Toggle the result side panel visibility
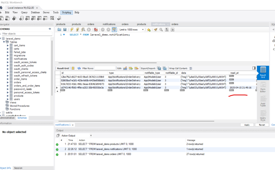This screenshot has height=170, width=275. pyautogui.click(x=254, y=68)
